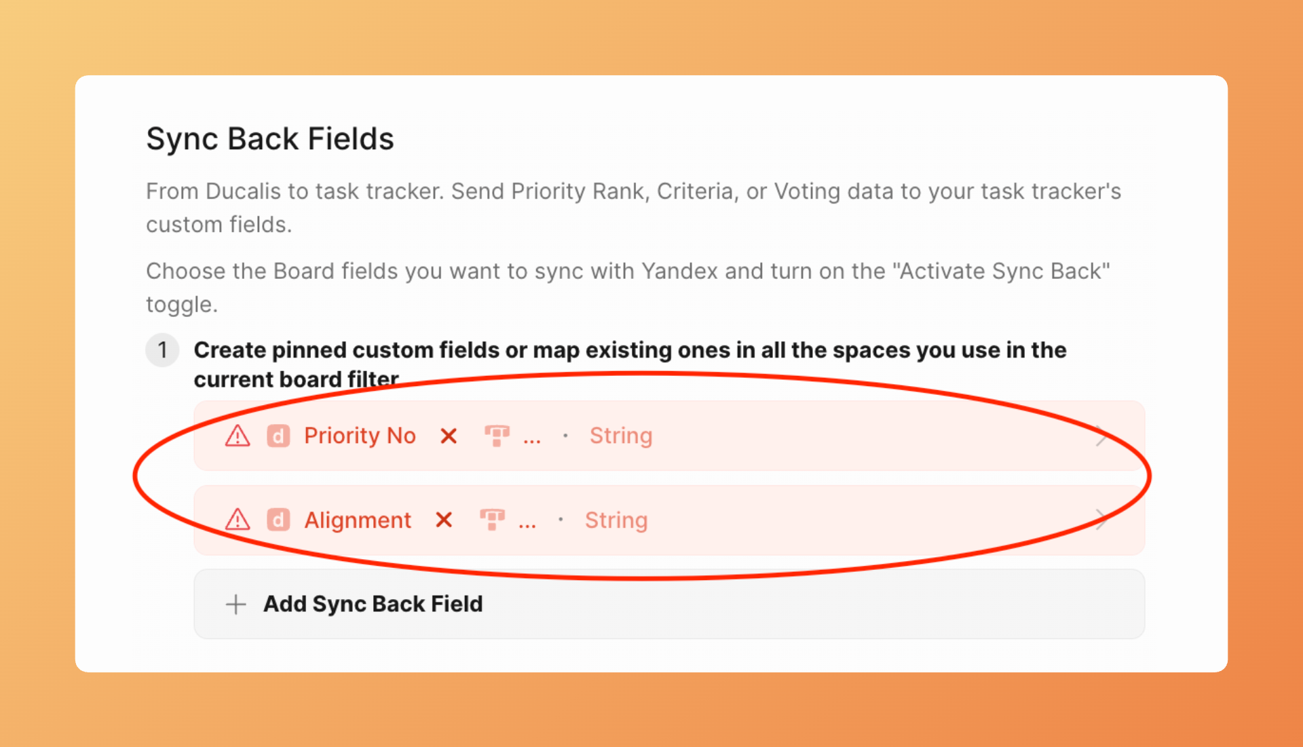1303x747 pixels.
Task: Select the Alignment field label
Action: coord(357,520)
